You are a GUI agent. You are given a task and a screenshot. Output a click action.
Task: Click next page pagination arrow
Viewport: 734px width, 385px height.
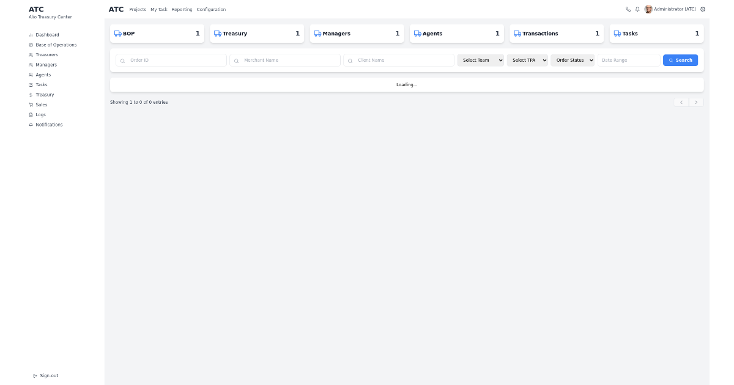click(x=696, y=102)
